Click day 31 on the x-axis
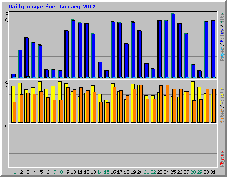This screenshot has height=177, width=227. 213,172
